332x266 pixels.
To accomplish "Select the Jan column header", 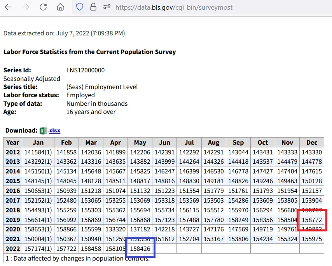I will pos(38,142).
